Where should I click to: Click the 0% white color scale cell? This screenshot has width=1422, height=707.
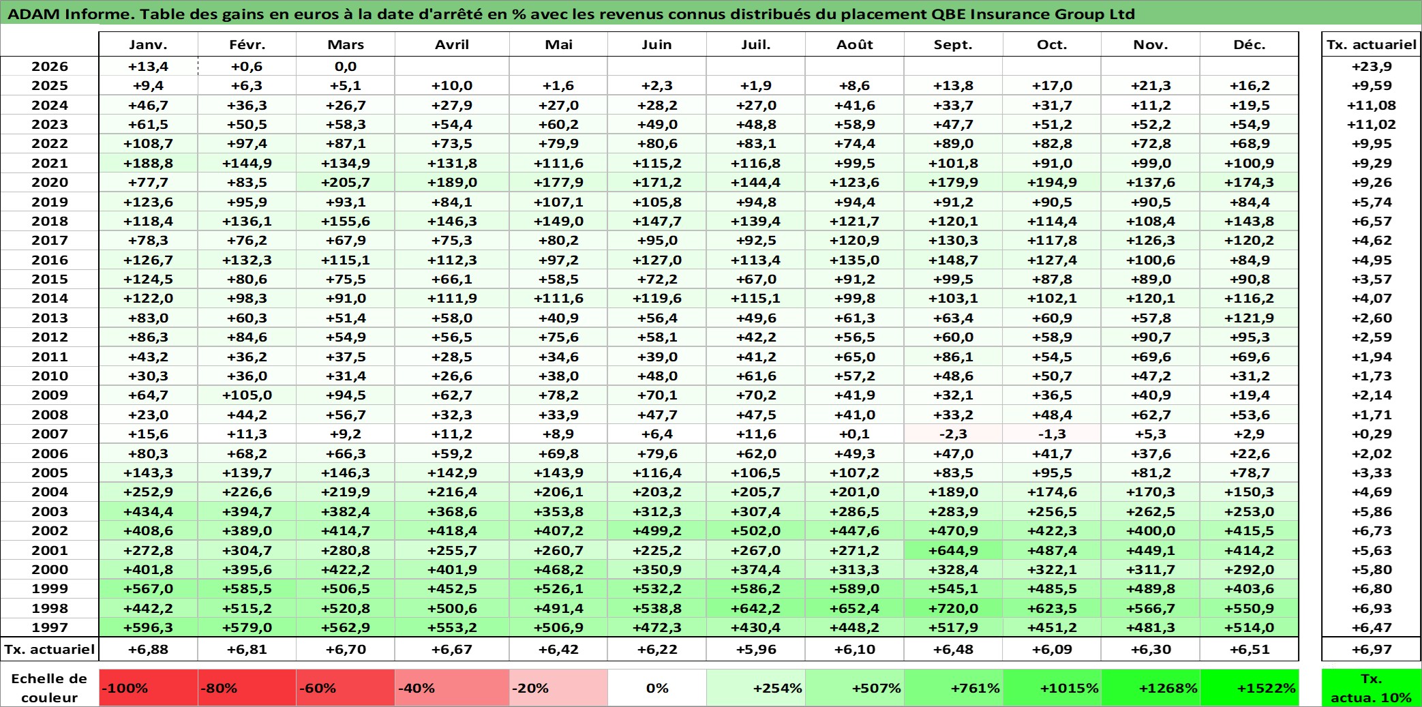click(657, 688)
